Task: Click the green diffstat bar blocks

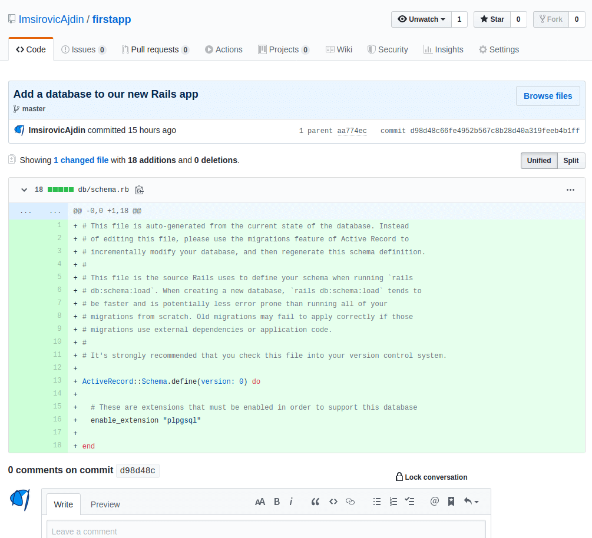Action: [x=61, y=190]
